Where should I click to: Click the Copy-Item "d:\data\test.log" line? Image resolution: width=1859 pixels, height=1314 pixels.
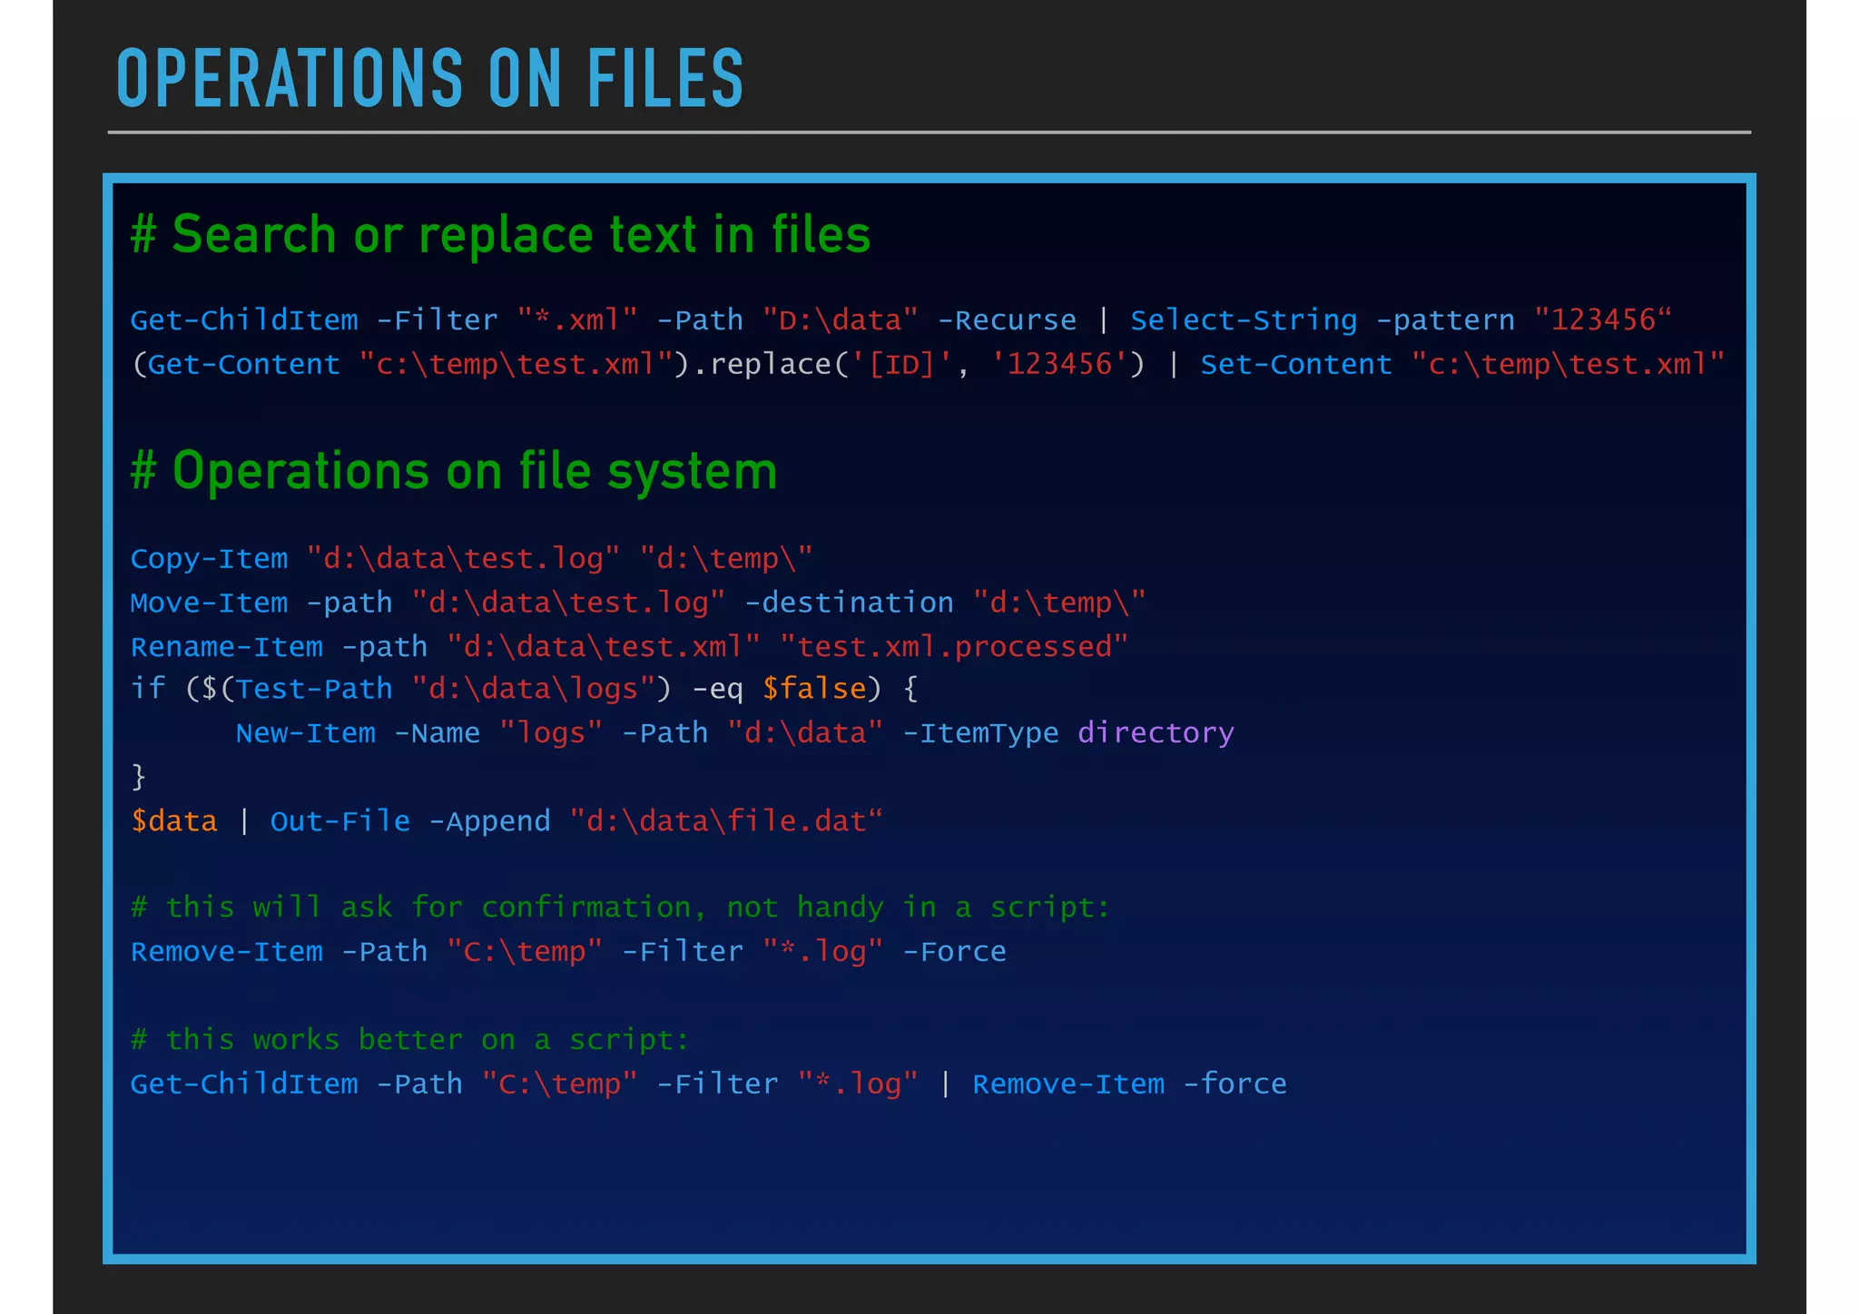point(471,558)
